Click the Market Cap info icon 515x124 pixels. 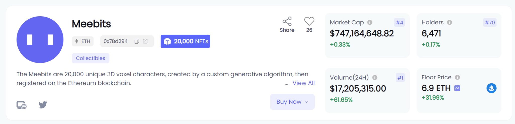[x=370, y=22]
